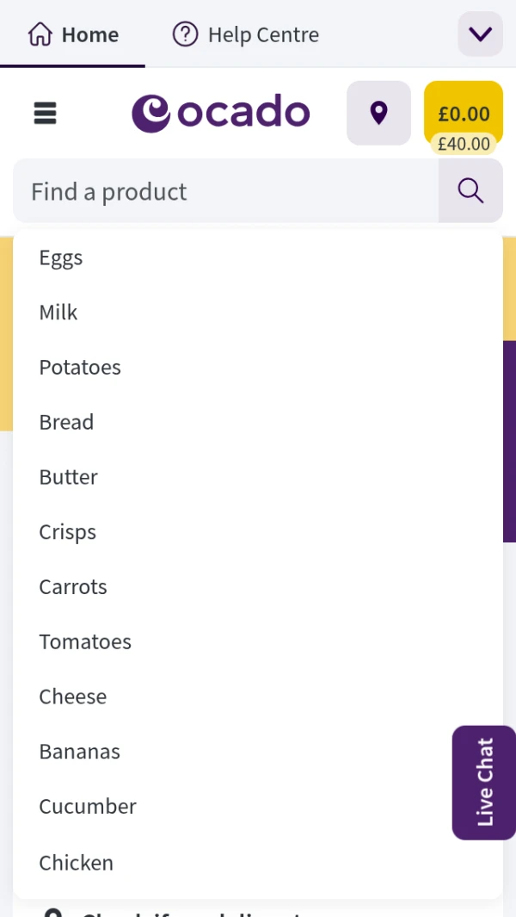
Task: Choose the Butter suggestion
Action: tap(69, 477)
